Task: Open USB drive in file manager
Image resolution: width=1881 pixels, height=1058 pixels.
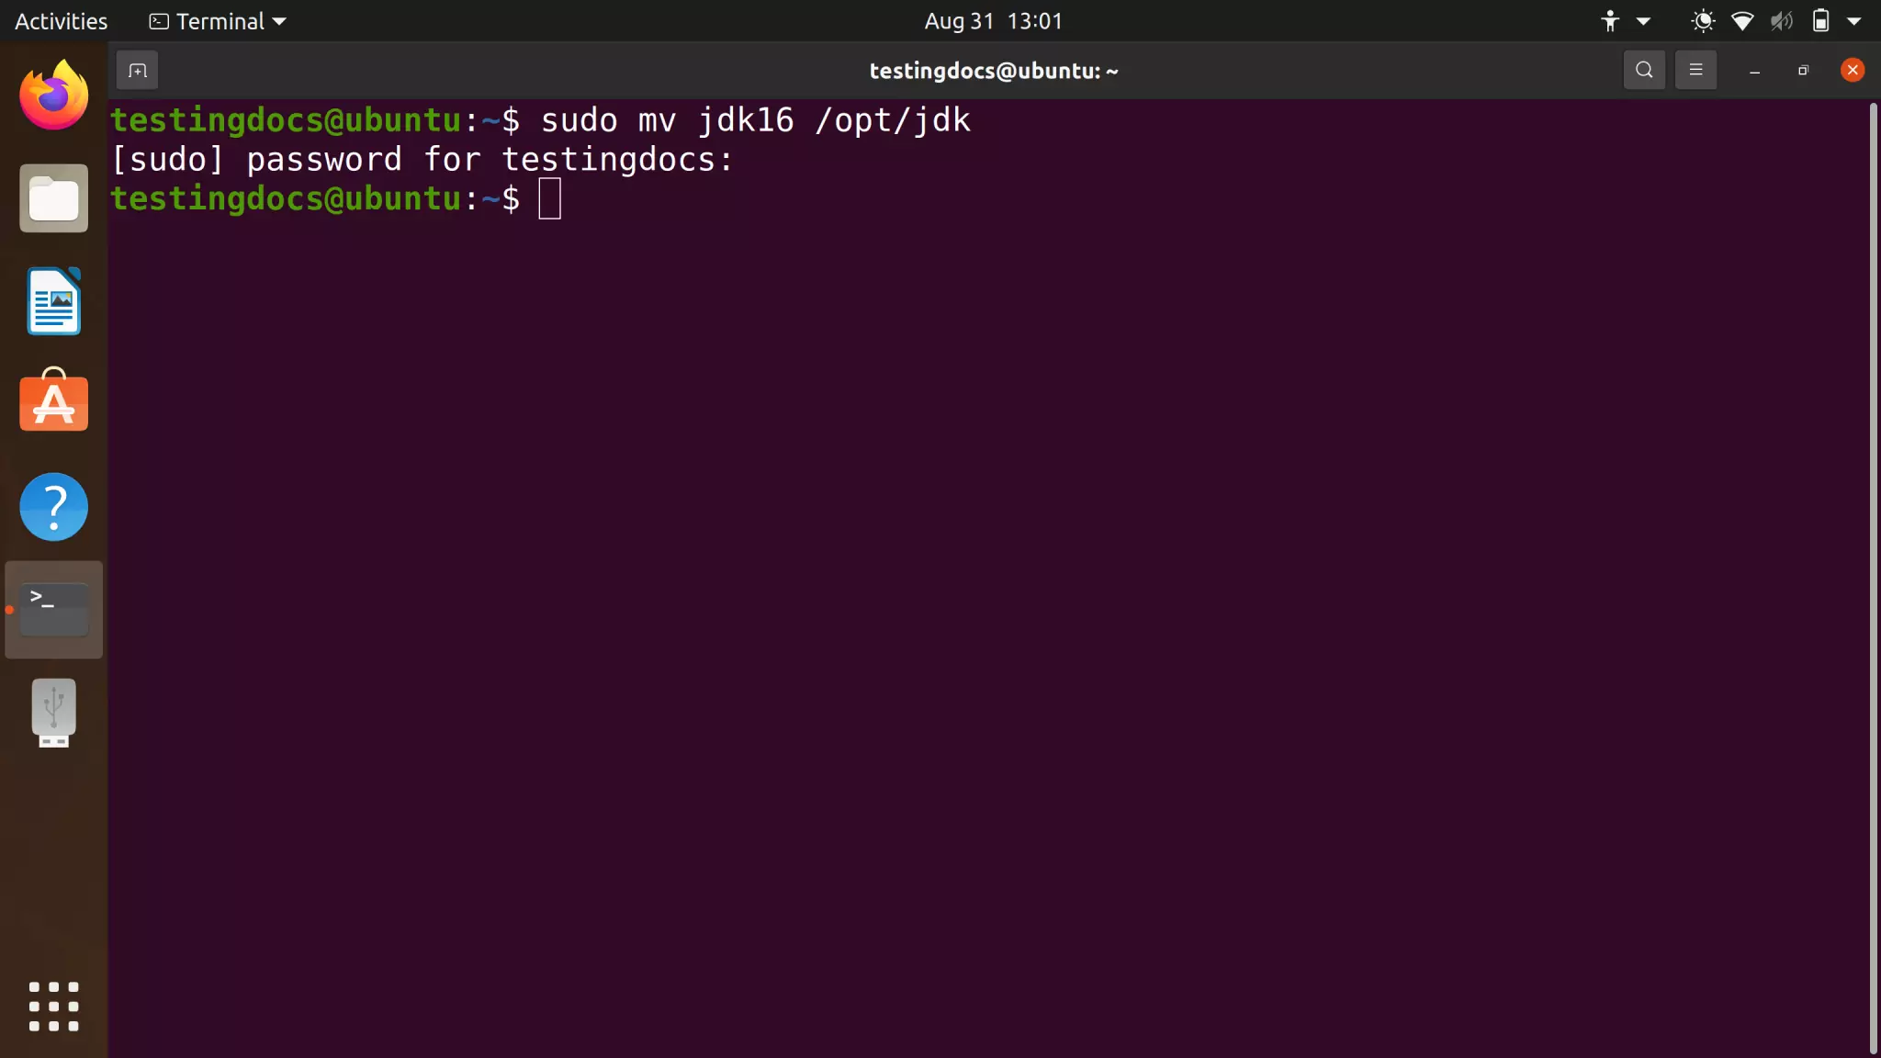Action: coord(53,713)
